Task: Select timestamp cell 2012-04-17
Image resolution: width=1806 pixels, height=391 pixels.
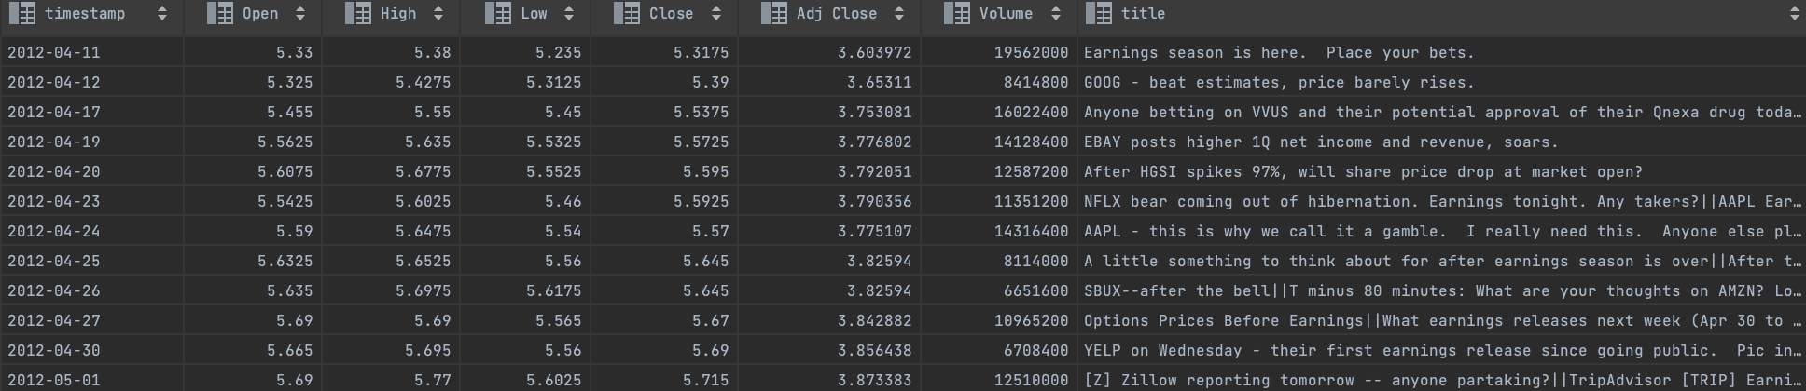Action: point(54,113)
